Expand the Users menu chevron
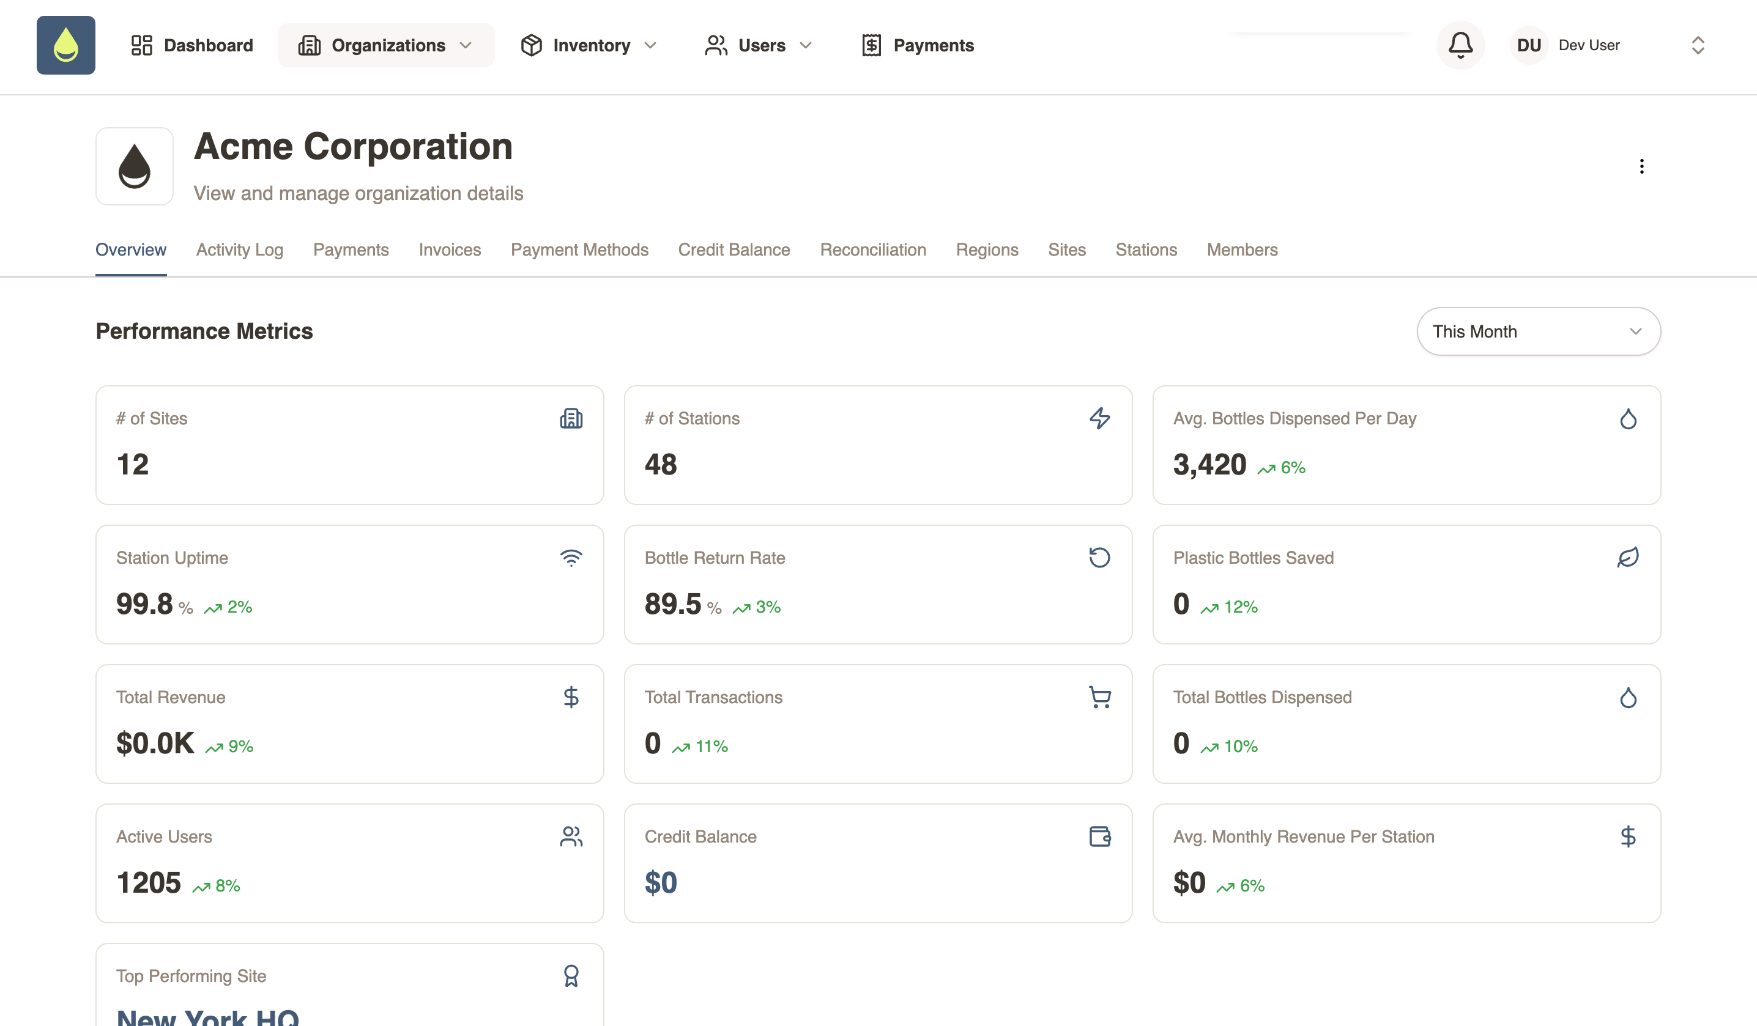The height and width of the screenshot is (1026, 1757). [805, 45]
